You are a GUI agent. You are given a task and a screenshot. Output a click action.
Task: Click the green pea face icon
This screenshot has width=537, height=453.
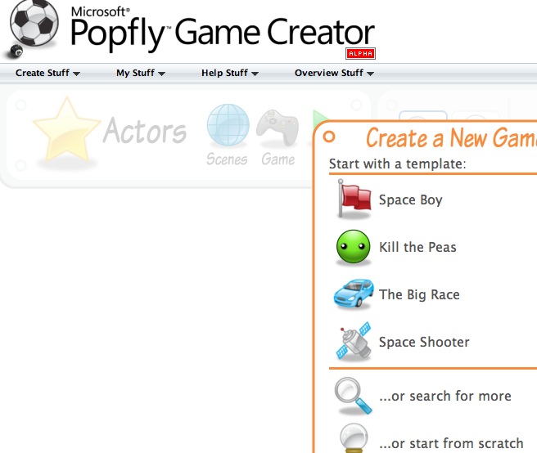tap(353, 246)
